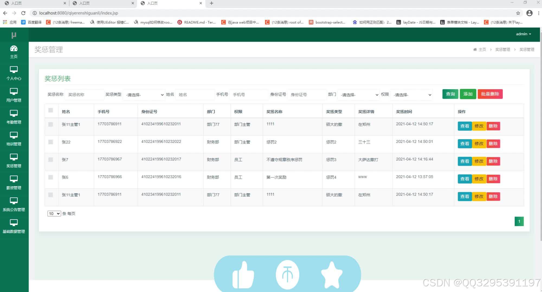Click the thumbs-up like icon
This screenshot has width=542, height=292.
point(243,275)
